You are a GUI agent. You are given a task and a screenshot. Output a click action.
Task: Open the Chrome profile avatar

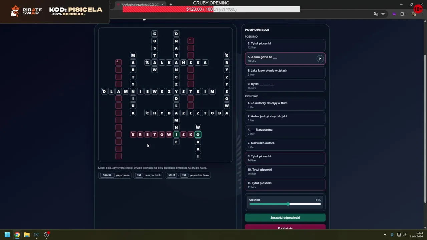(414, 14)
